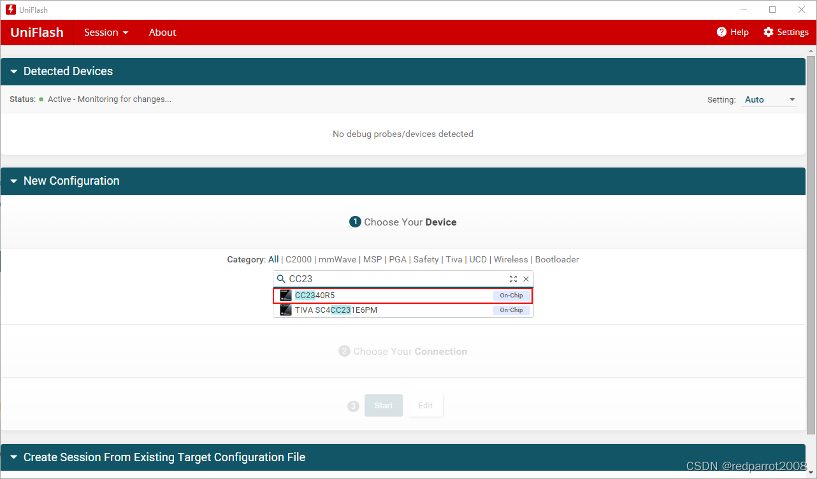This screenshot has height=479, width=817.
Task: Open the About menu
Action: (163, 32)
